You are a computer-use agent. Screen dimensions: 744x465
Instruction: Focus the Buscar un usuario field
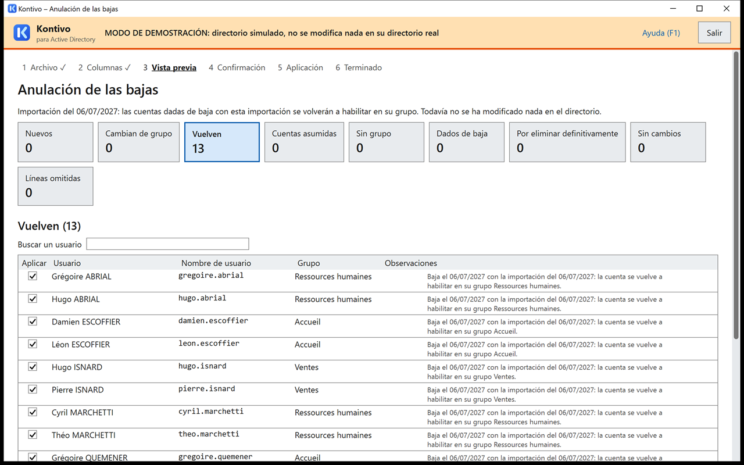(167, 244)
